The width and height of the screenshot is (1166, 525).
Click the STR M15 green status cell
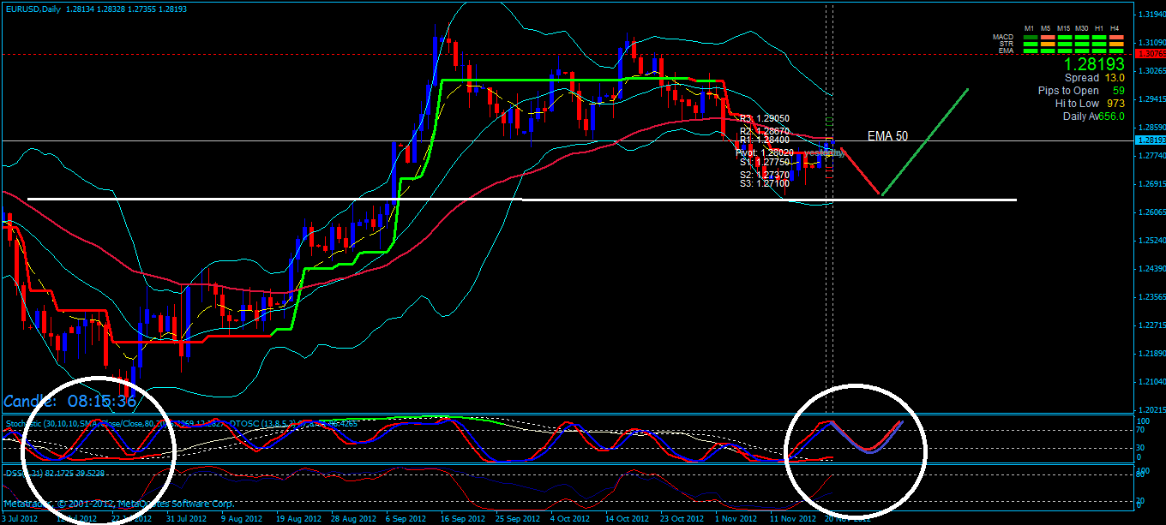click(1064, 43)
